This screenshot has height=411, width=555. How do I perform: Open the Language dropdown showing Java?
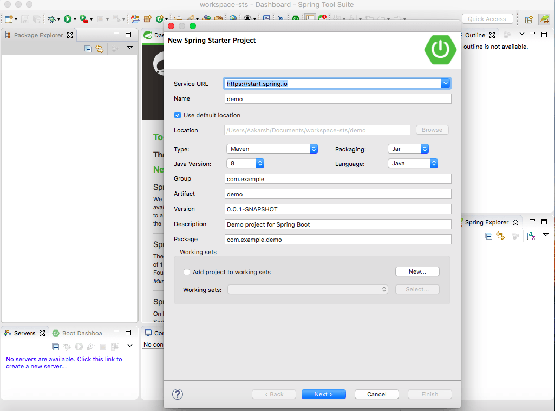(x=413, y=163)
